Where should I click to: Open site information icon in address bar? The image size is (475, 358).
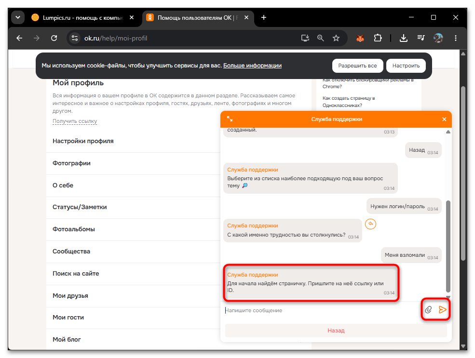(x=75, y=38)
